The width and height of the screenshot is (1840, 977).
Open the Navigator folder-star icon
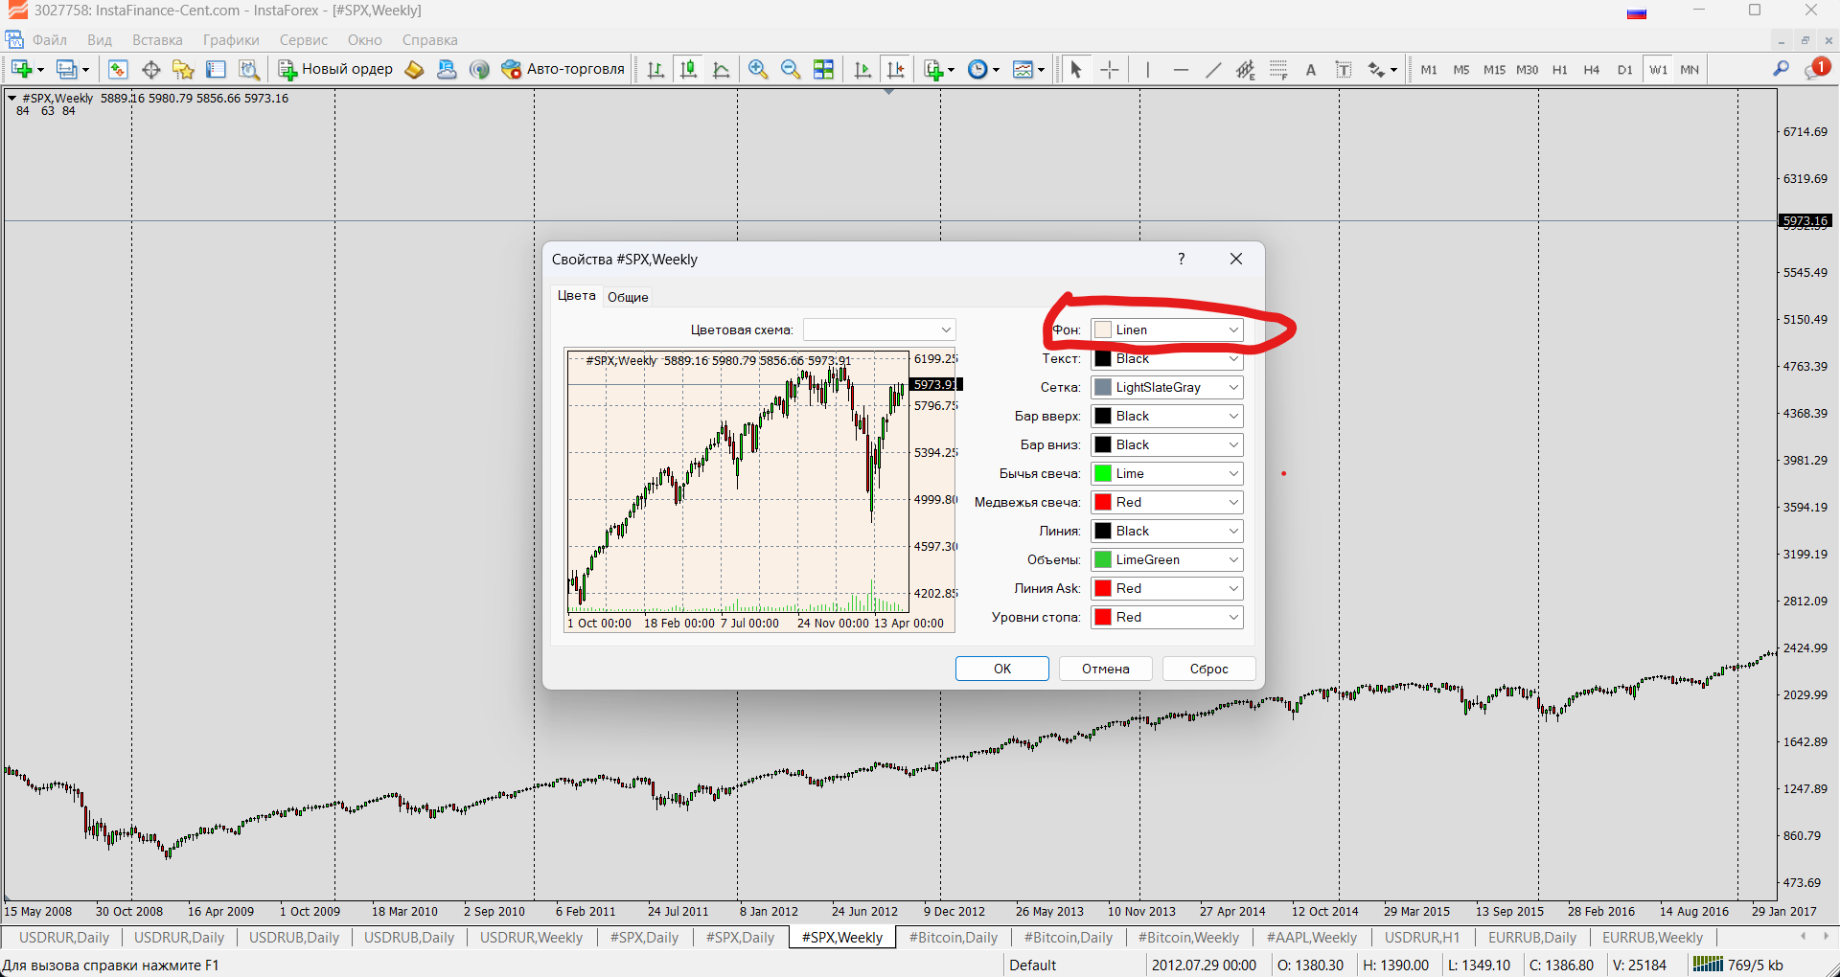click(x=183, y=69)
